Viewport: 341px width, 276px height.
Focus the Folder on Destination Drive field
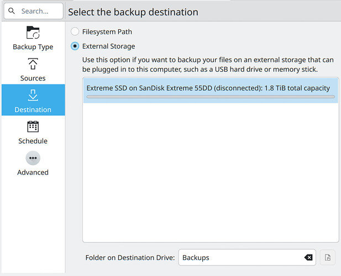(x=238, y=258)
